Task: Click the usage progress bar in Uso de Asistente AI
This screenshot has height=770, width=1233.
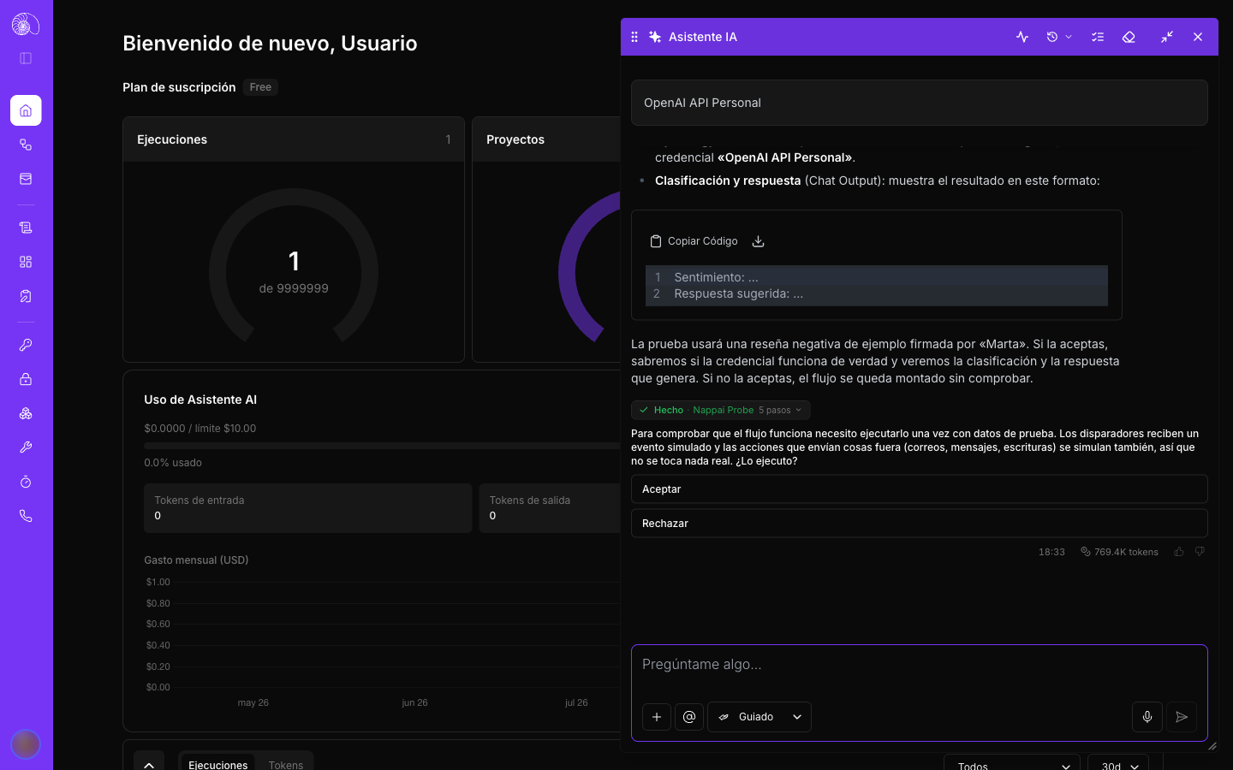Action: (382, 446)
